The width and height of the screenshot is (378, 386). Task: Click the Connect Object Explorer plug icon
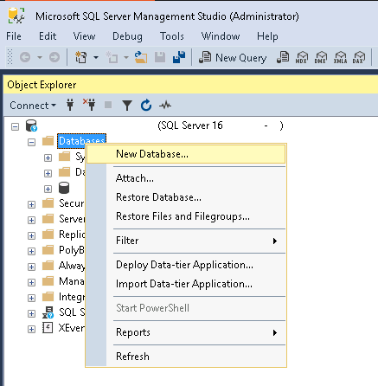(x=70, y=105)
